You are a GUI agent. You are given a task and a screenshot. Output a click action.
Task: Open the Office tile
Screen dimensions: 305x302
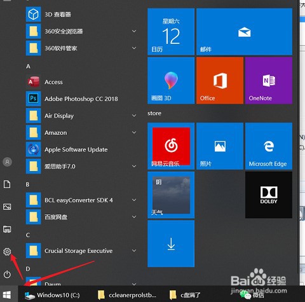pos(220,81)
